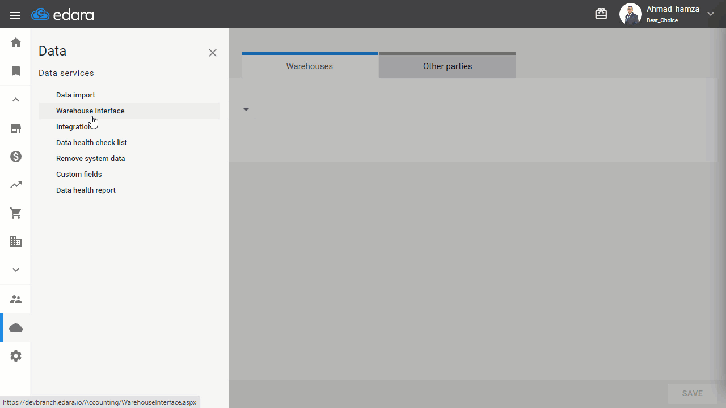726x408 pixels.
Task: Select the cloud Data module icon
Action: pyautogui.click(x=16, y=328)
